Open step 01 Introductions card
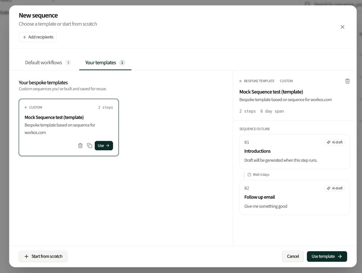The image size is (362, 273). click(294, 152)
